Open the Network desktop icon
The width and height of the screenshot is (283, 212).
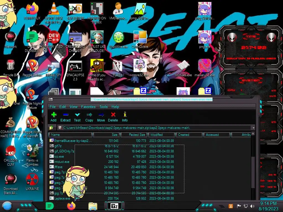11,40
